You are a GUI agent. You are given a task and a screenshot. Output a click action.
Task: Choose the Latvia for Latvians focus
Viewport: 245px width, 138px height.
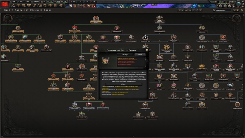coord(223,38)
